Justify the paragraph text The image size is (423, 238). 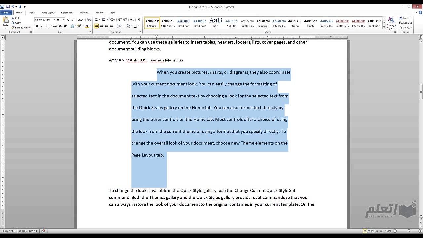[x=112, y=26]
